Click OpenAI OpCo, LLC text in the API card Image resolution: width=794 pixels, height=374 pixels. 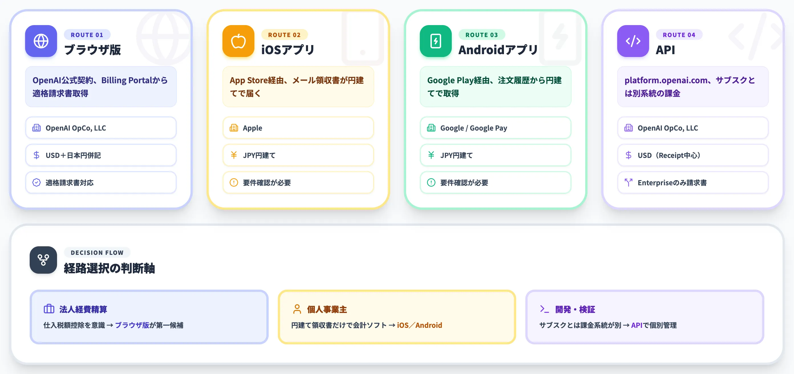(x=668, y=128)
